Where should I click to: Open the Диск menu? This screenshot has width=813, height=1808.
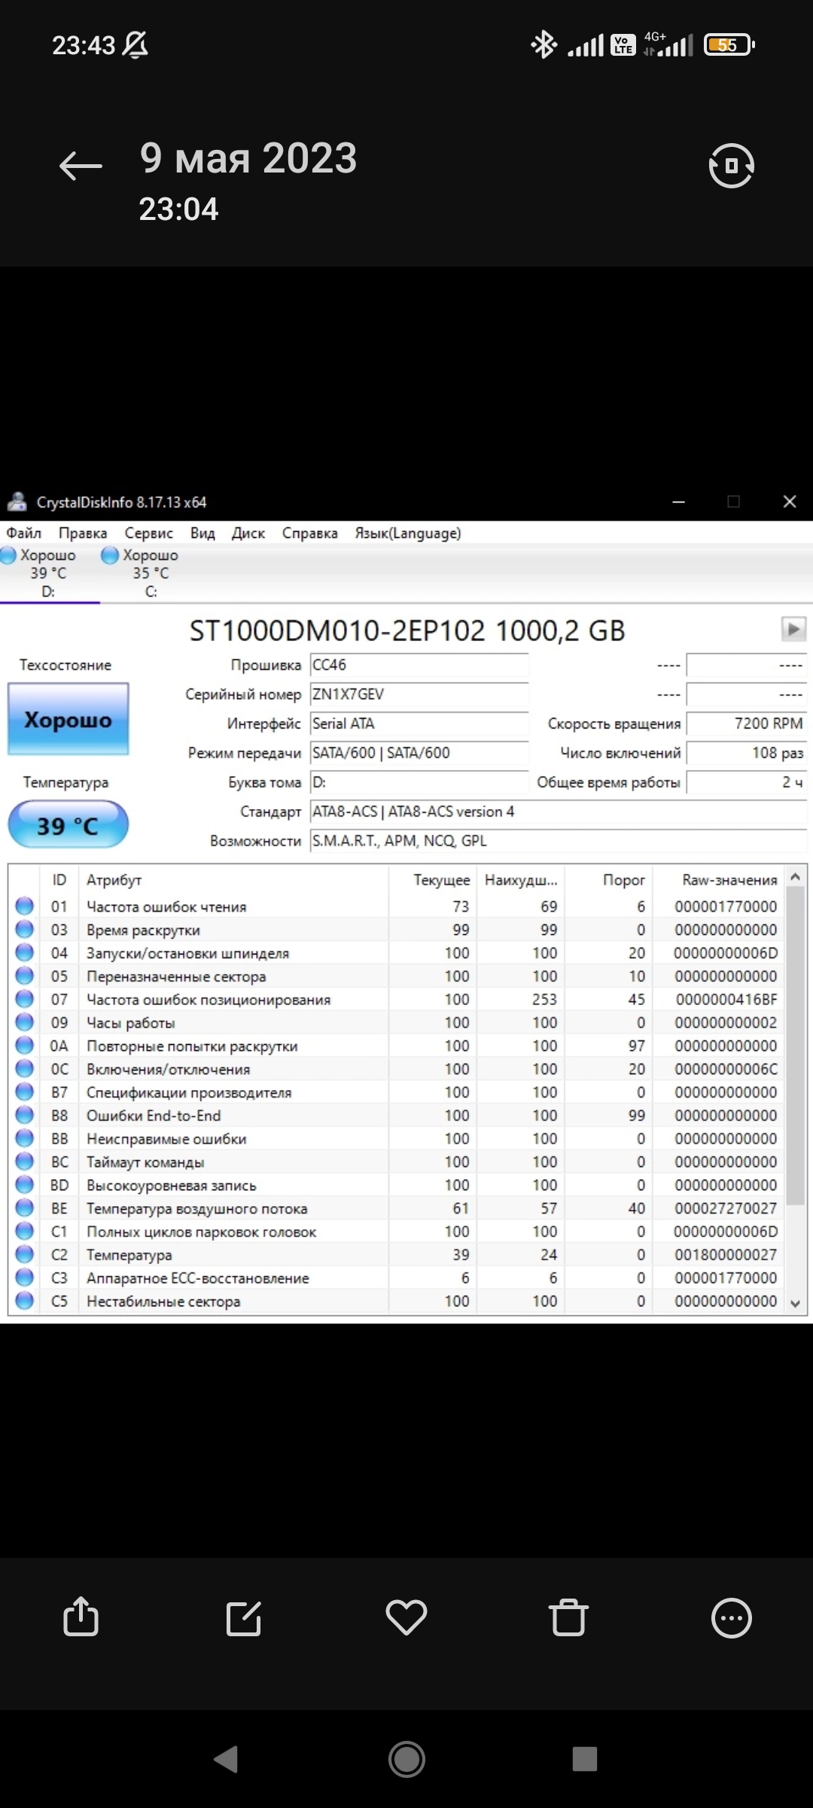(248, 533)
